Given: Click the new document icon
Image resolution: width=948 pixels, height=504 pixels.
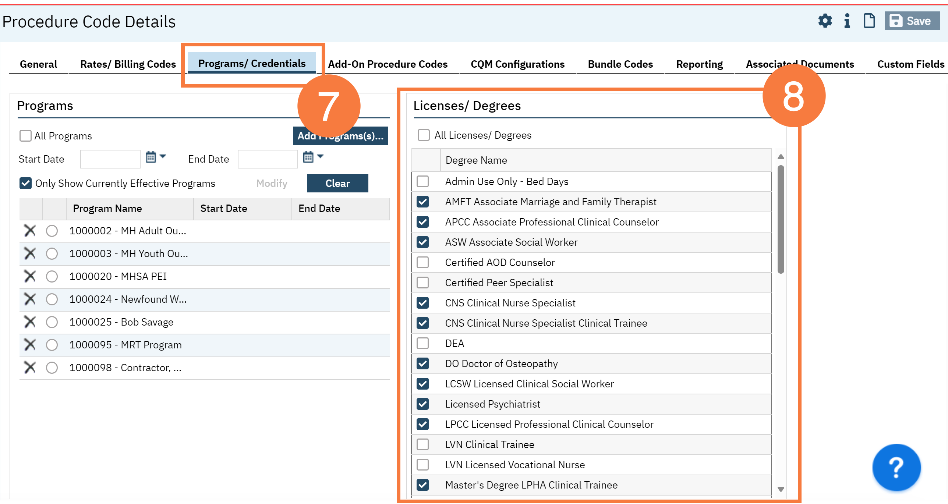Looking at the screenshot, I should (x=869, y=21).
